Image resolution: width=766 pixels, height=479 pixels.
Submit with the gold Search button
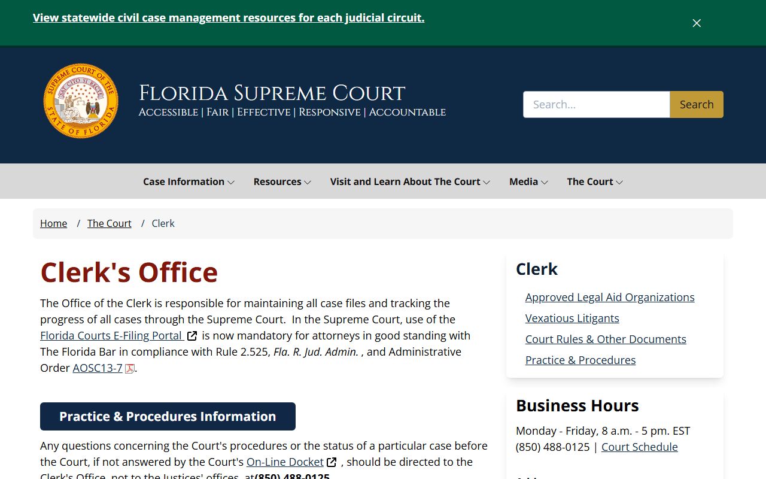coord(697,104)
